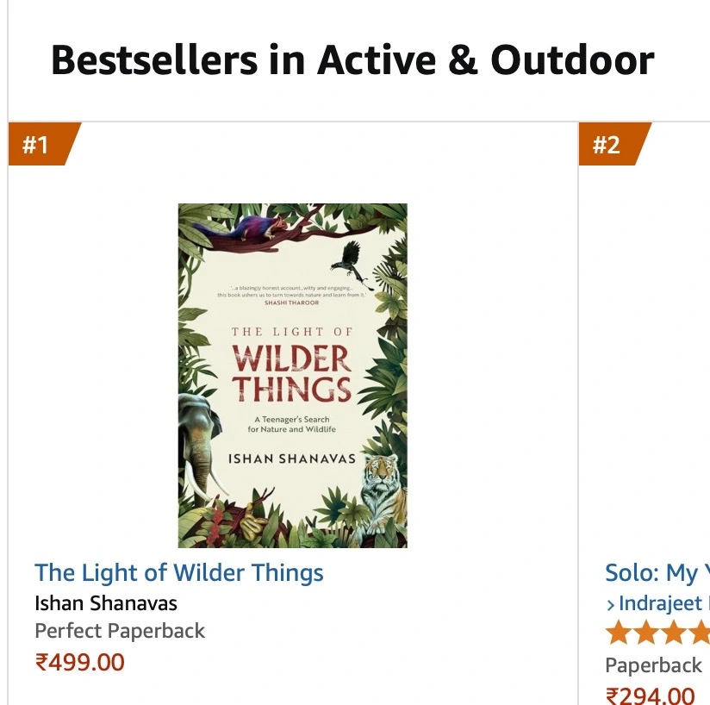Open The Light of Wilder Things title link
Screen dimensions: 710x705
(x=179, y=573)
